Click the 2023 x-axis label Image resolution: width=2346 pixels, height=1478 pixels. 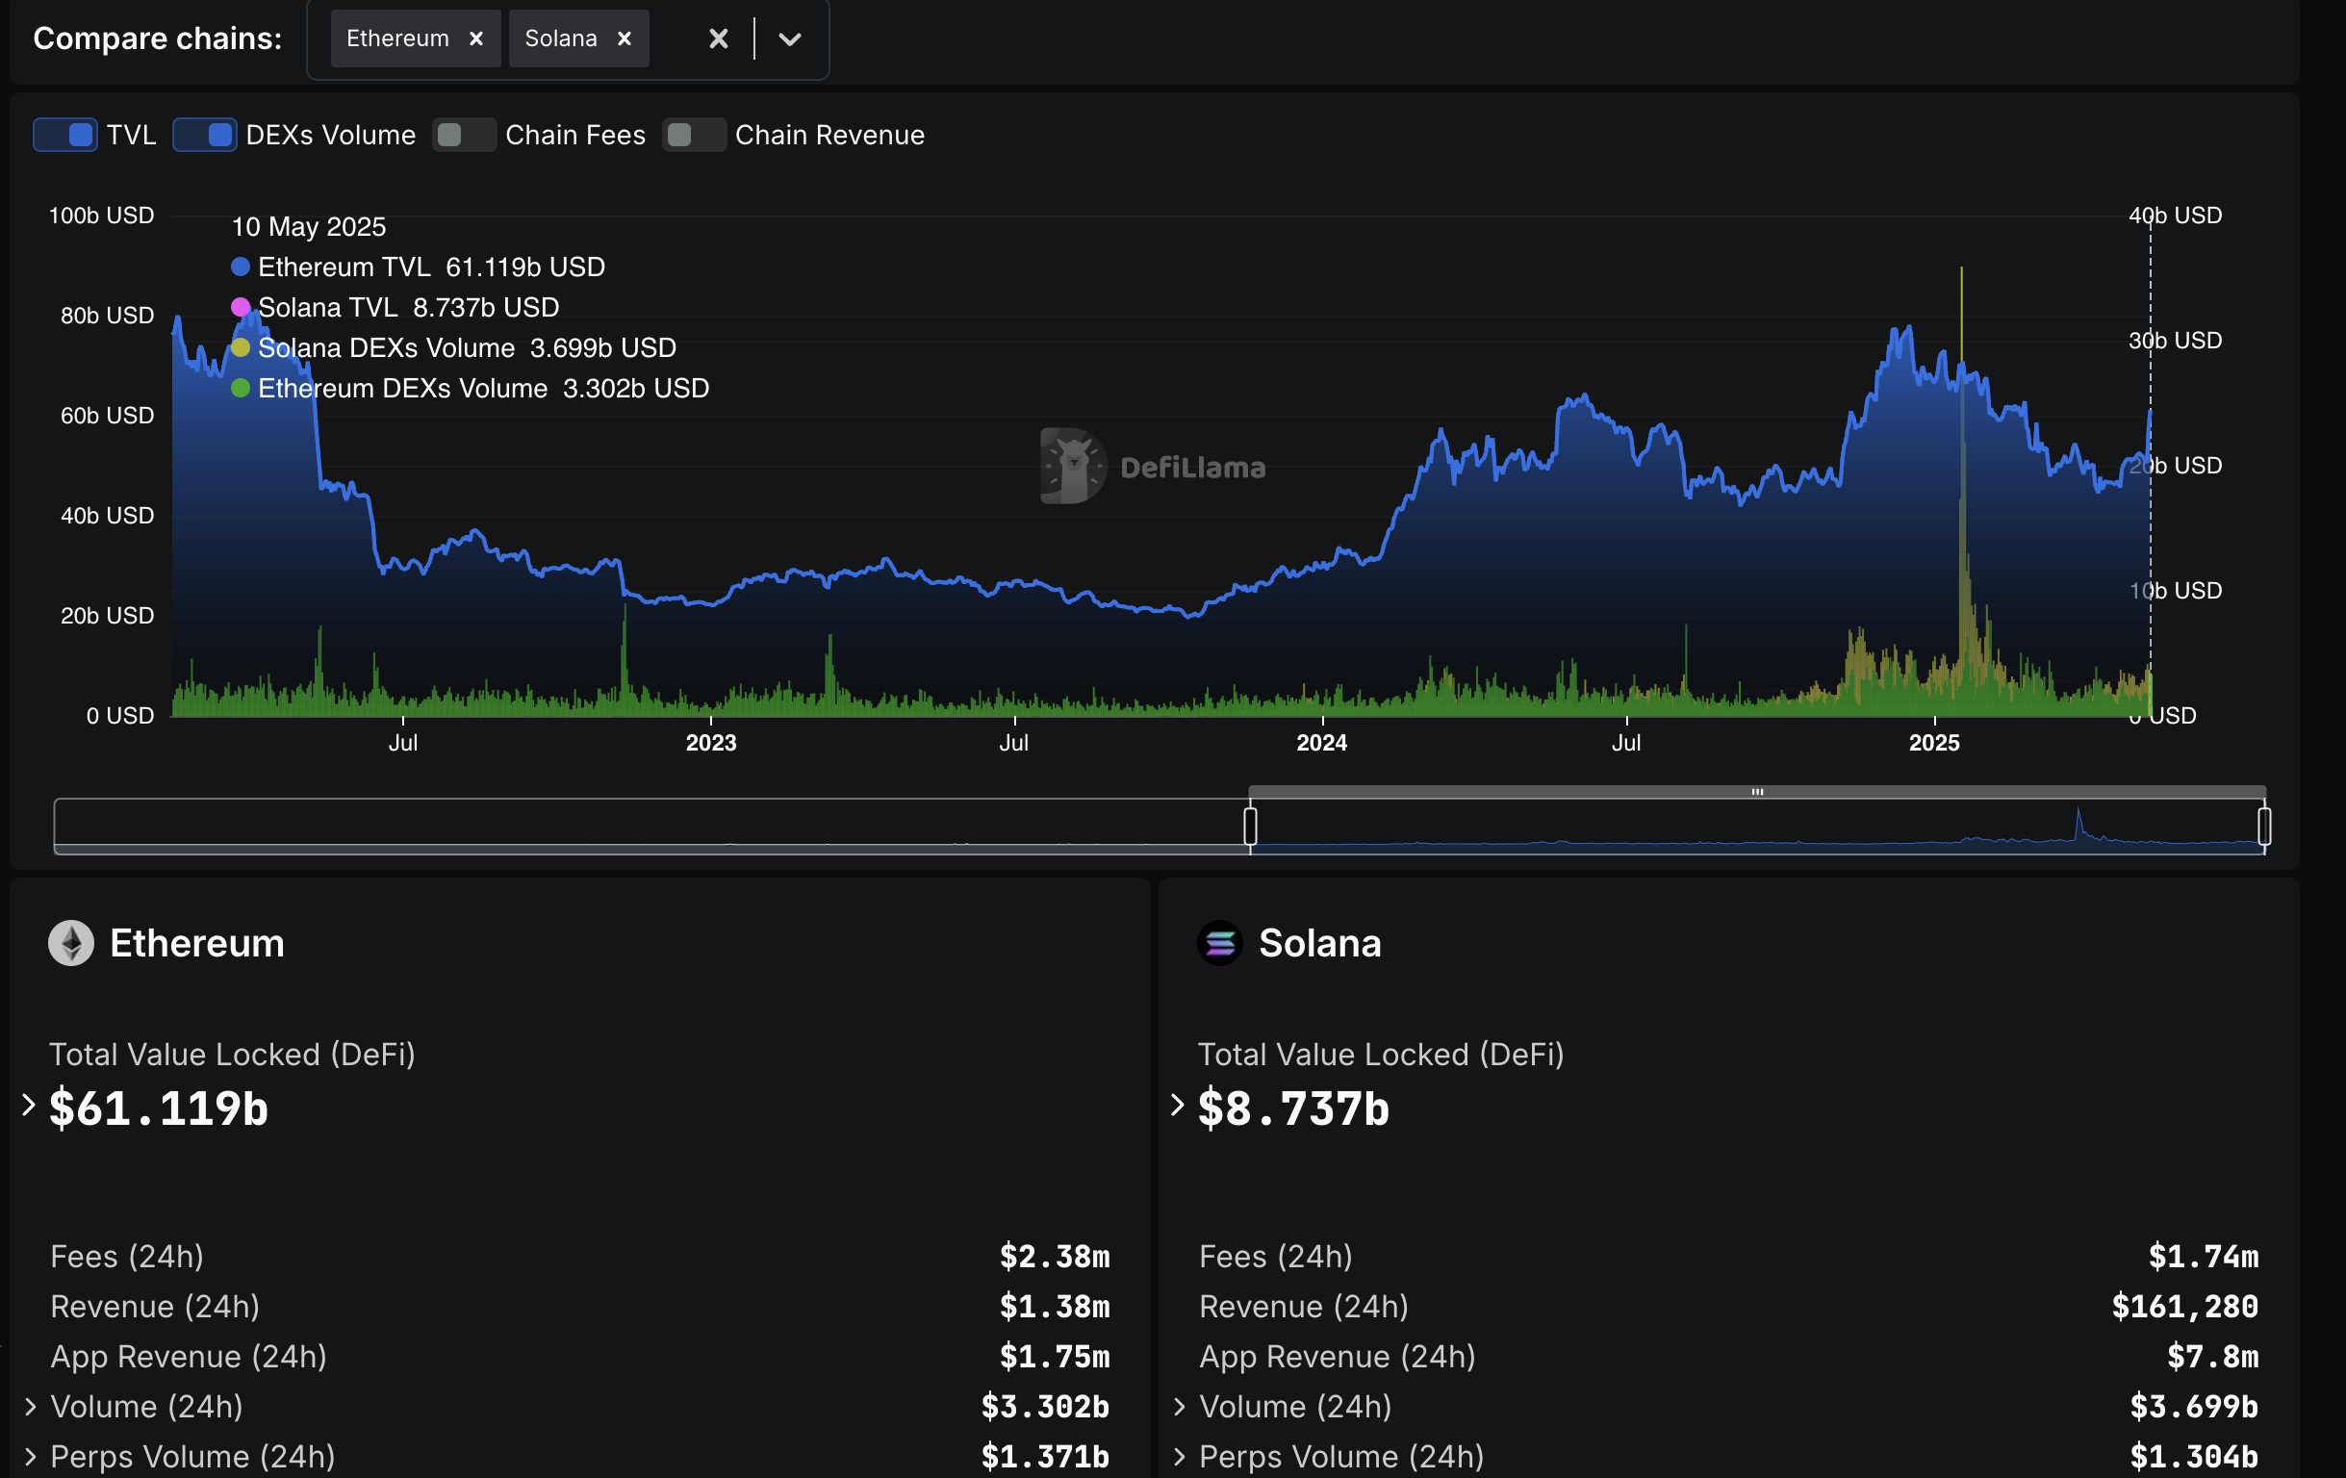point(711,743)
